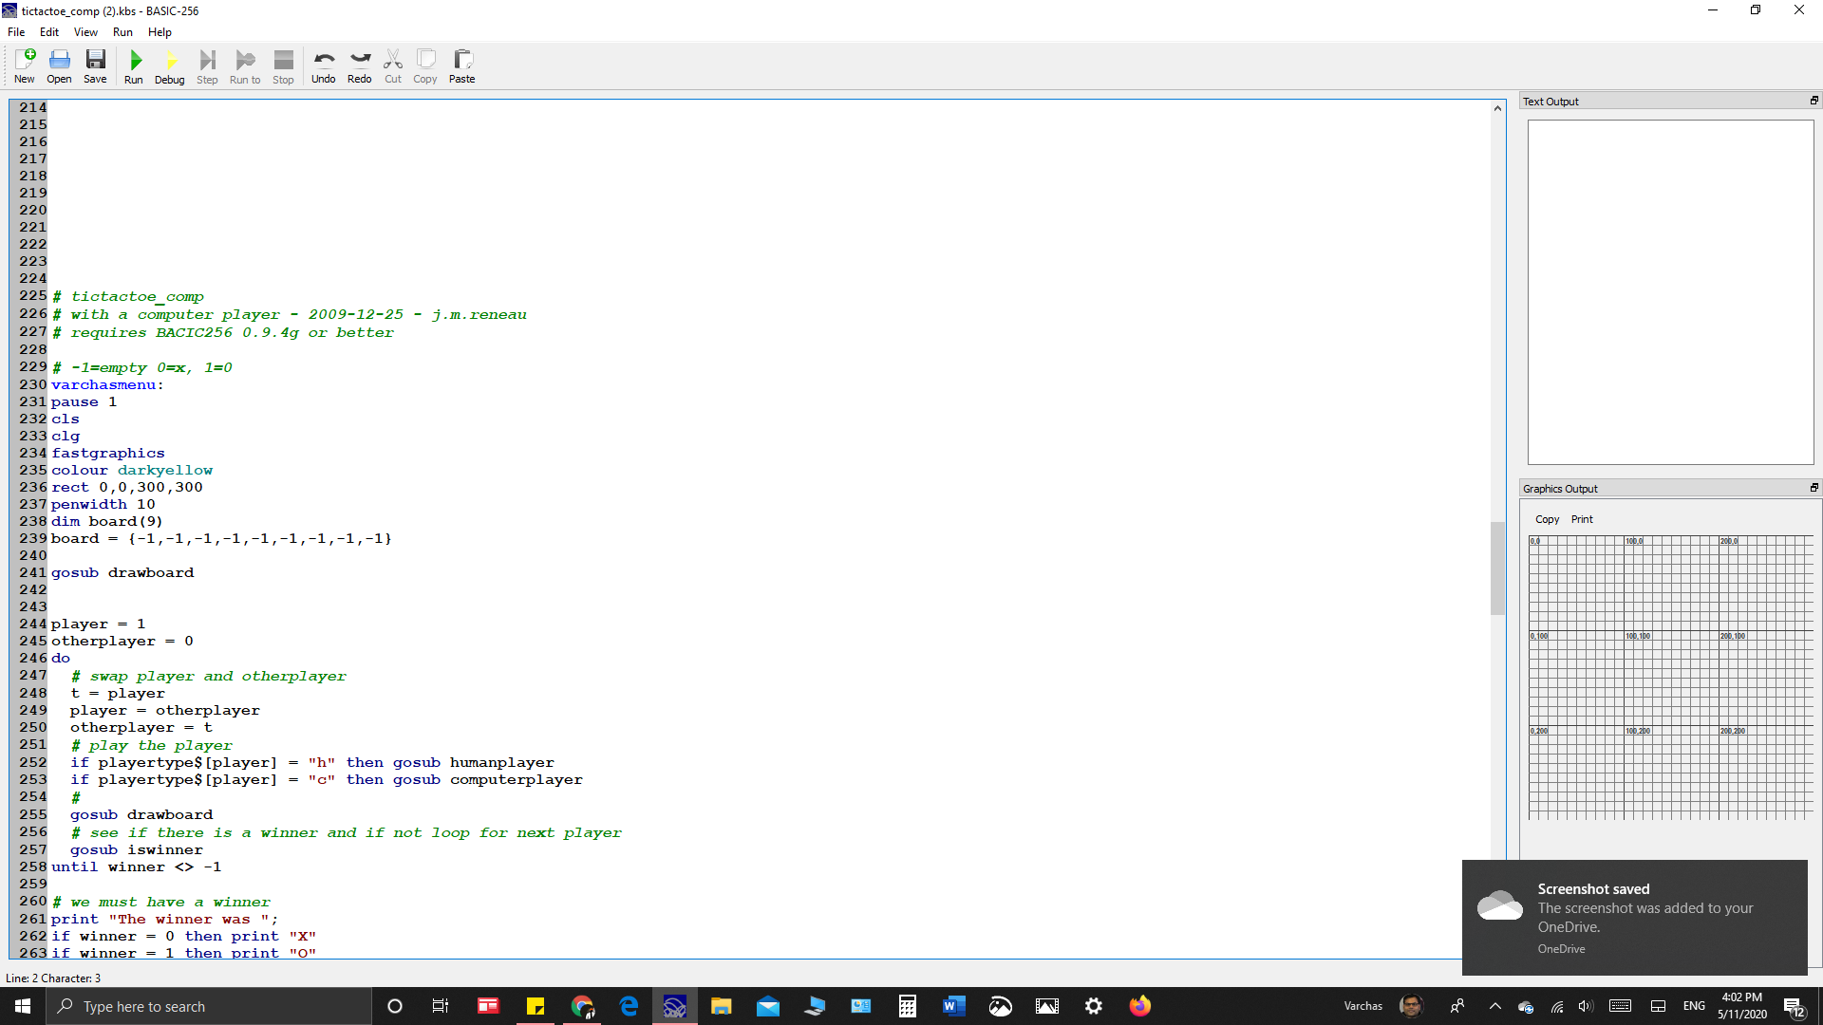
Task: Copy selection using toolbar Copy icon
Action: pos(425,66)
